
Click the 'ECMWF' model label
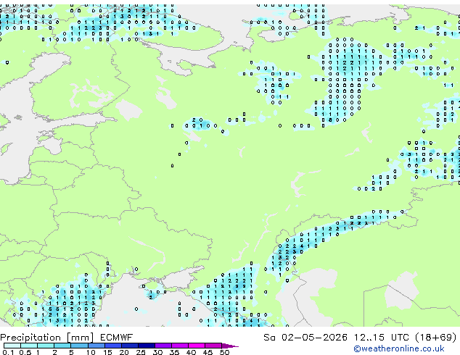(x=117, y=338)
